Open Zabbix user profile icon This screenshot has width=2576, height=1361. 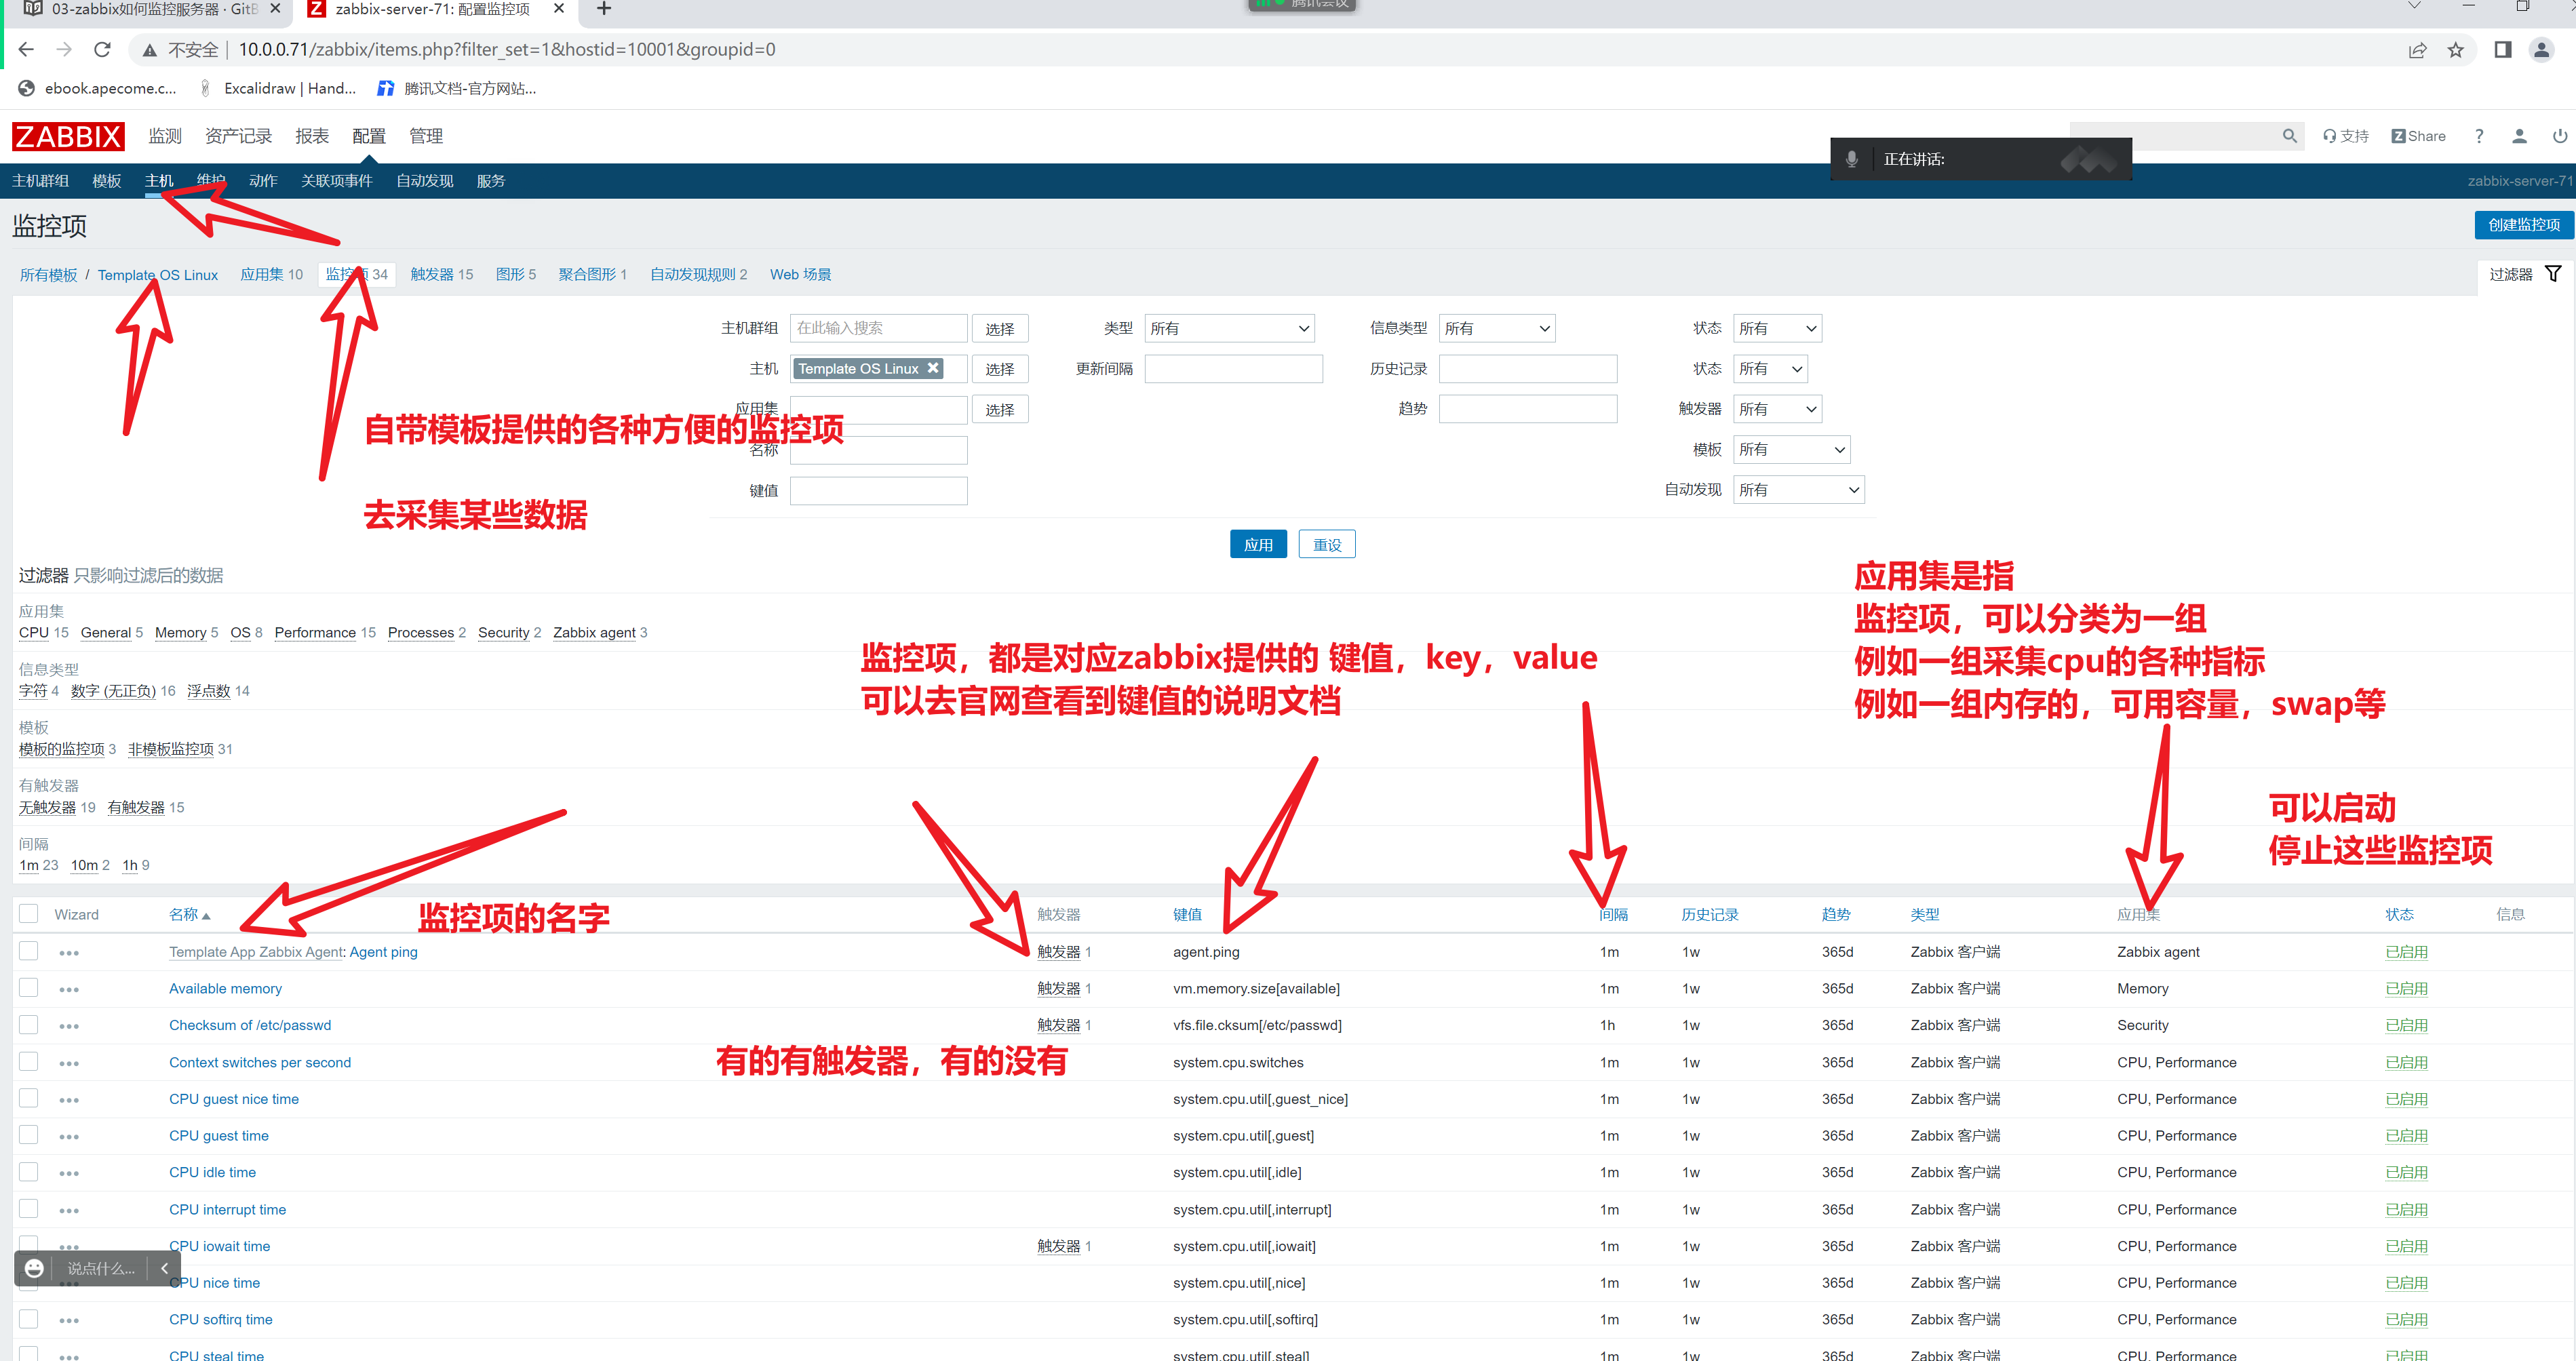pos(2519,136)
